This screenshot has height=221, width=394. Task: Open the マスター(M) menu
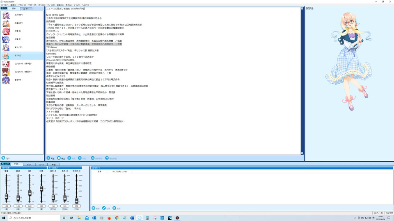(32, 5)
